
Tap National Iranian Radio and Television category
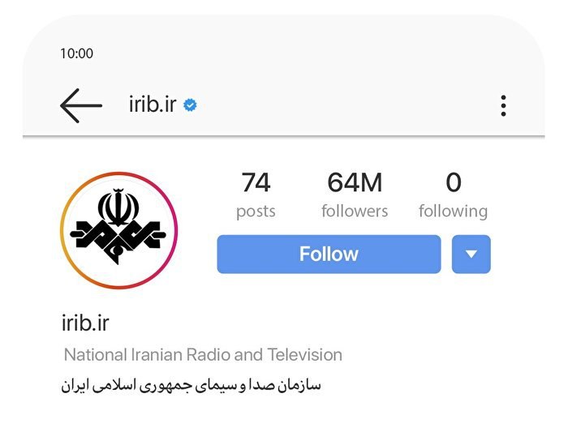point(203,354)
